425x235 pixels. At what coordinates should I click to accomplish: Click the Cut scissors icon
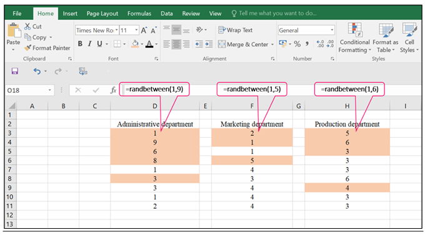pyautogui.click(x=27, y=26)
